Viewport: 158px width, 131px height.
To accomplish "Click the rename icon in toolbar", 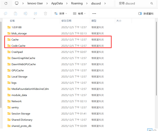I will (25, 13).
